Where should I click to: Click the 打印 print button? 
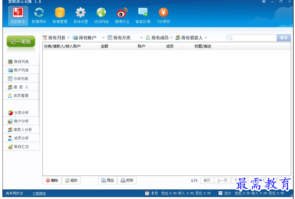click(x=127, y=181)
